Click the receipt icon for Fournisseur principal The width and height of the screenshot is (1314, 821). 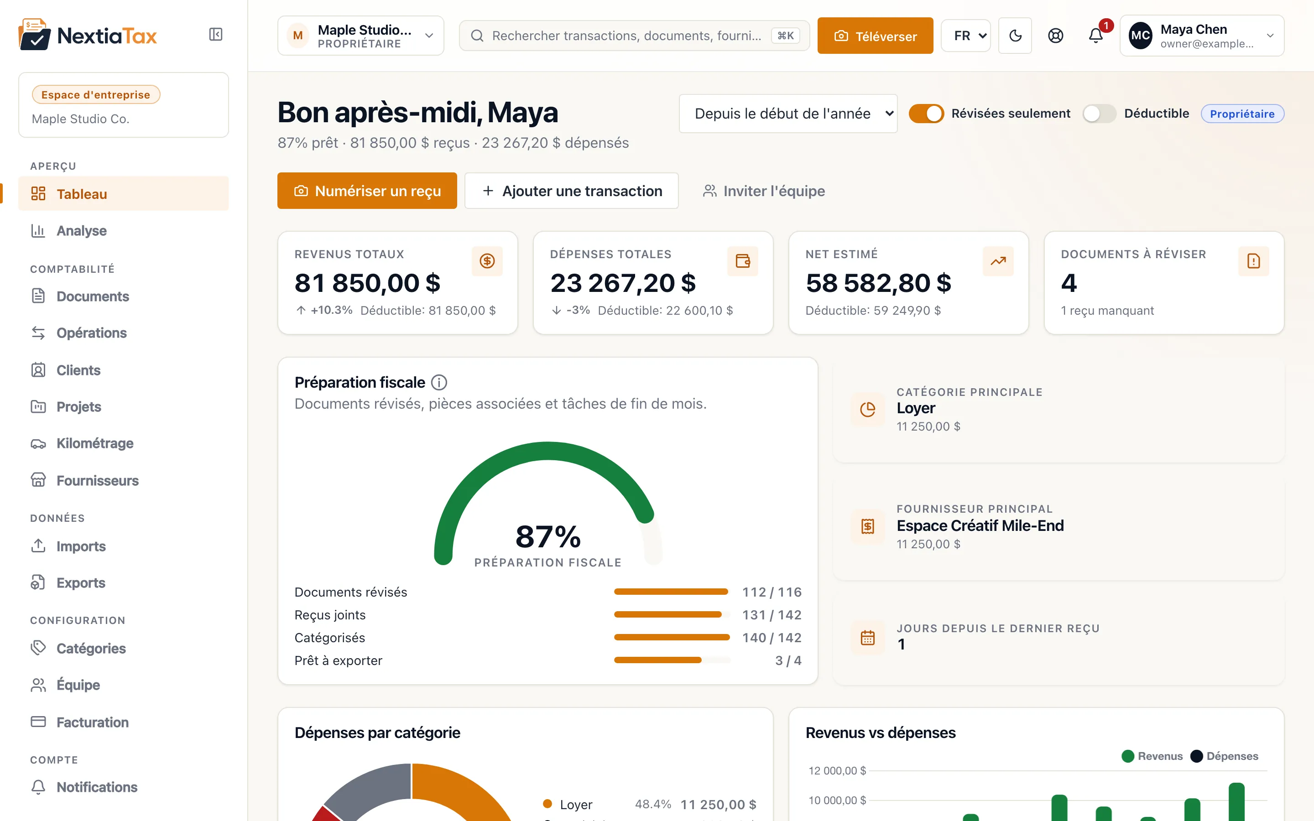(x=867, y=526)
